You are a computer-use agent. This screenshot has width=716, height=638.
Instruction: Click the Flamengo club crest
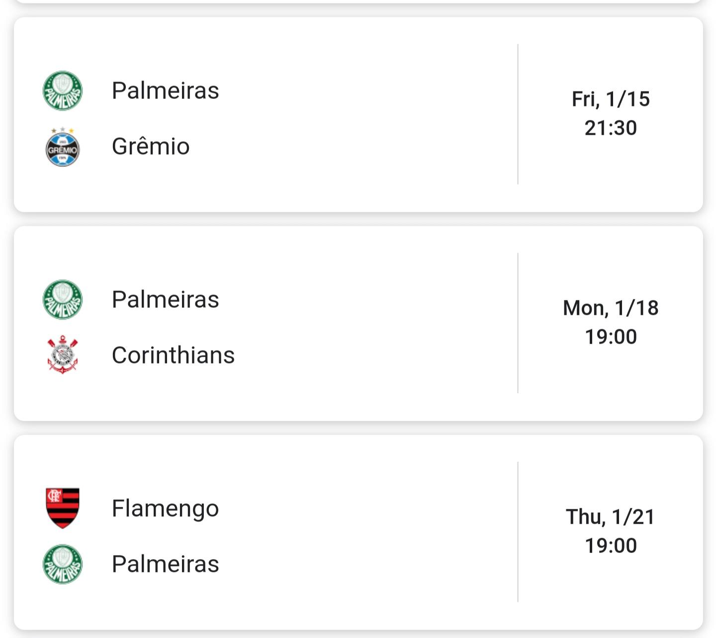[x=63, y=508]
